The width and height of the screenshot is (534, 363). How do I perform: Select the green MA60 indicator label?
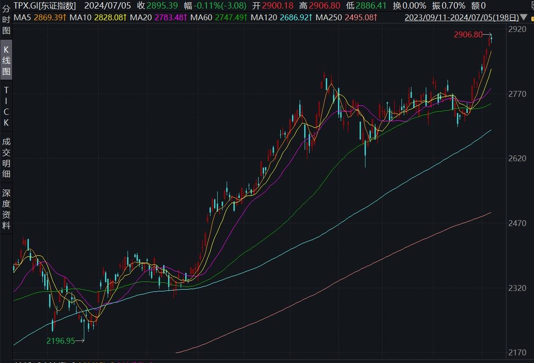219,18
